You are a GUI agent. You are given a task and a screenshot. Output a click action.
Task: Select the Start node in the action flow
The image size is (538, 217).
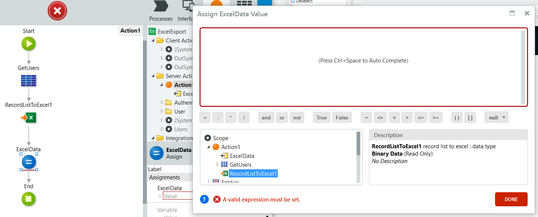(29, 44)
